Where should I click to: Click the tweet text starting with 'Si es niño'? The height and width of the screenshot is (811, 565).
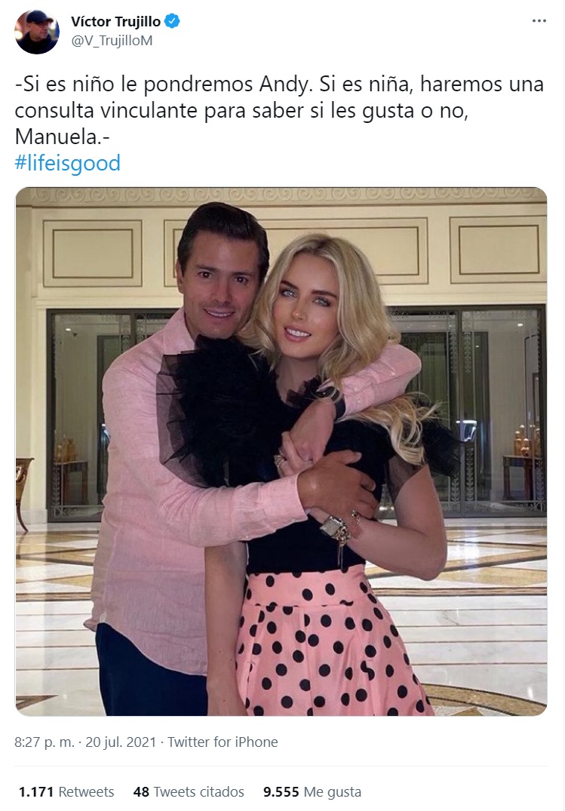point(279,110)
